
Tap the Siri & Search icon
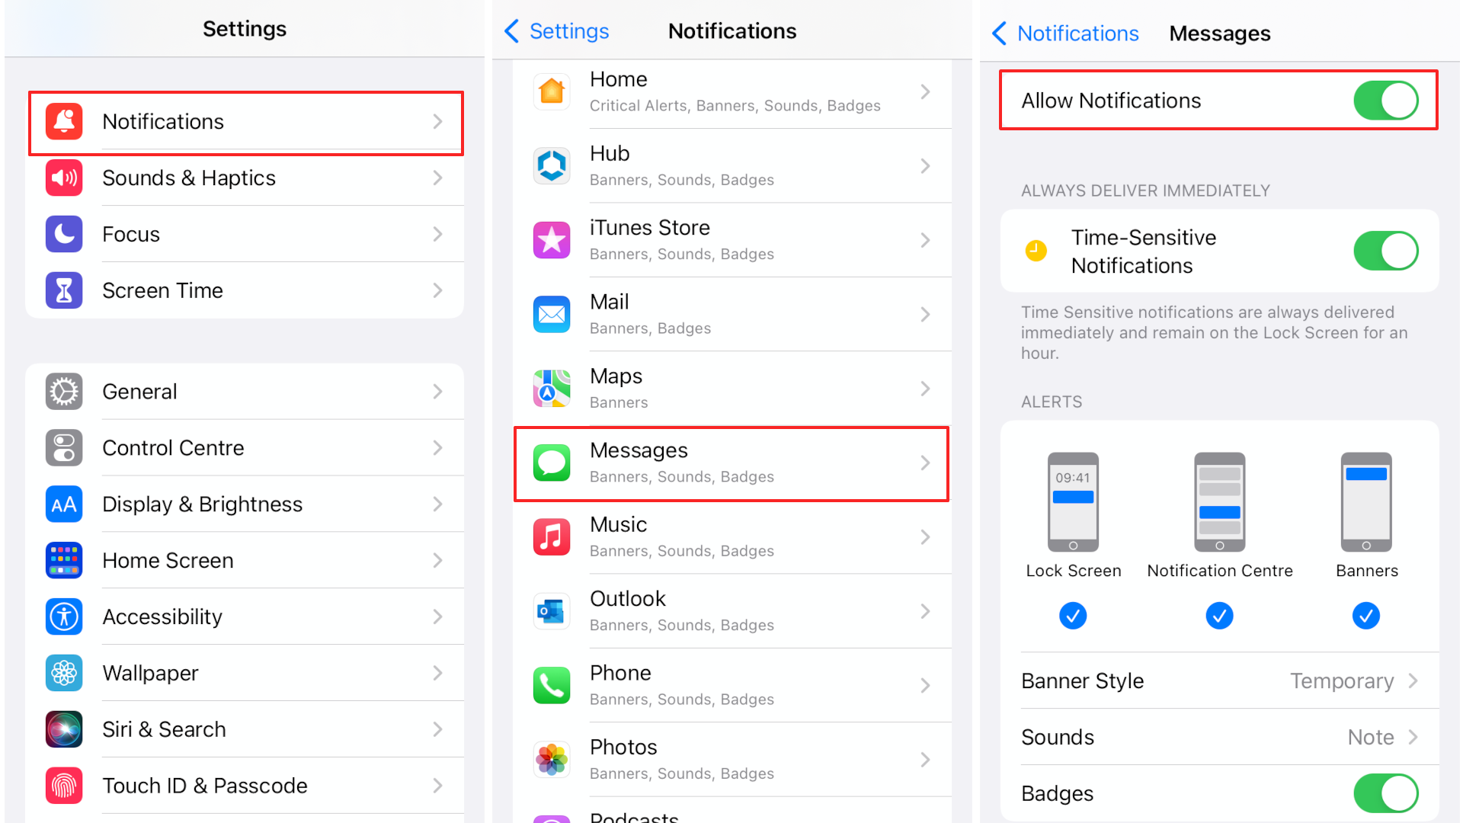pos(64,729)
